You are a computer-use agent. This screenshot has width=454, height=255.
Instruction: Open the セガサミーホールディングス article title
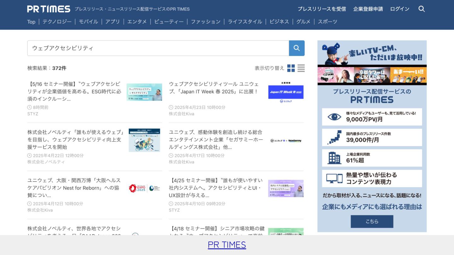(216, 139)
